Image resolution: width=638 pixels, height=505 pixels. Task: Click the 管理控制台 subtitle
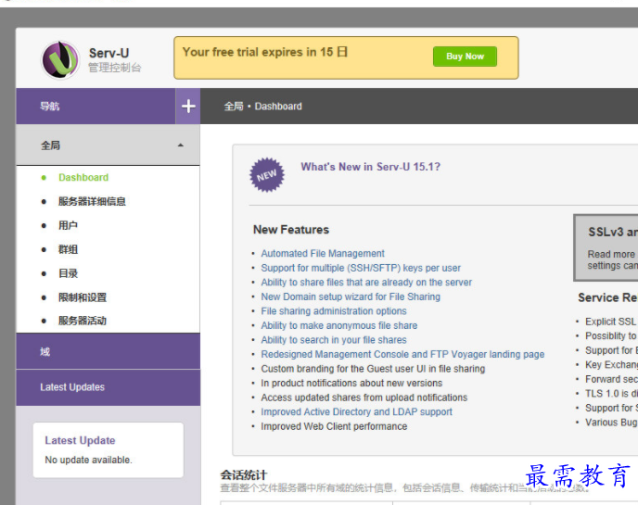pos(115,68)
